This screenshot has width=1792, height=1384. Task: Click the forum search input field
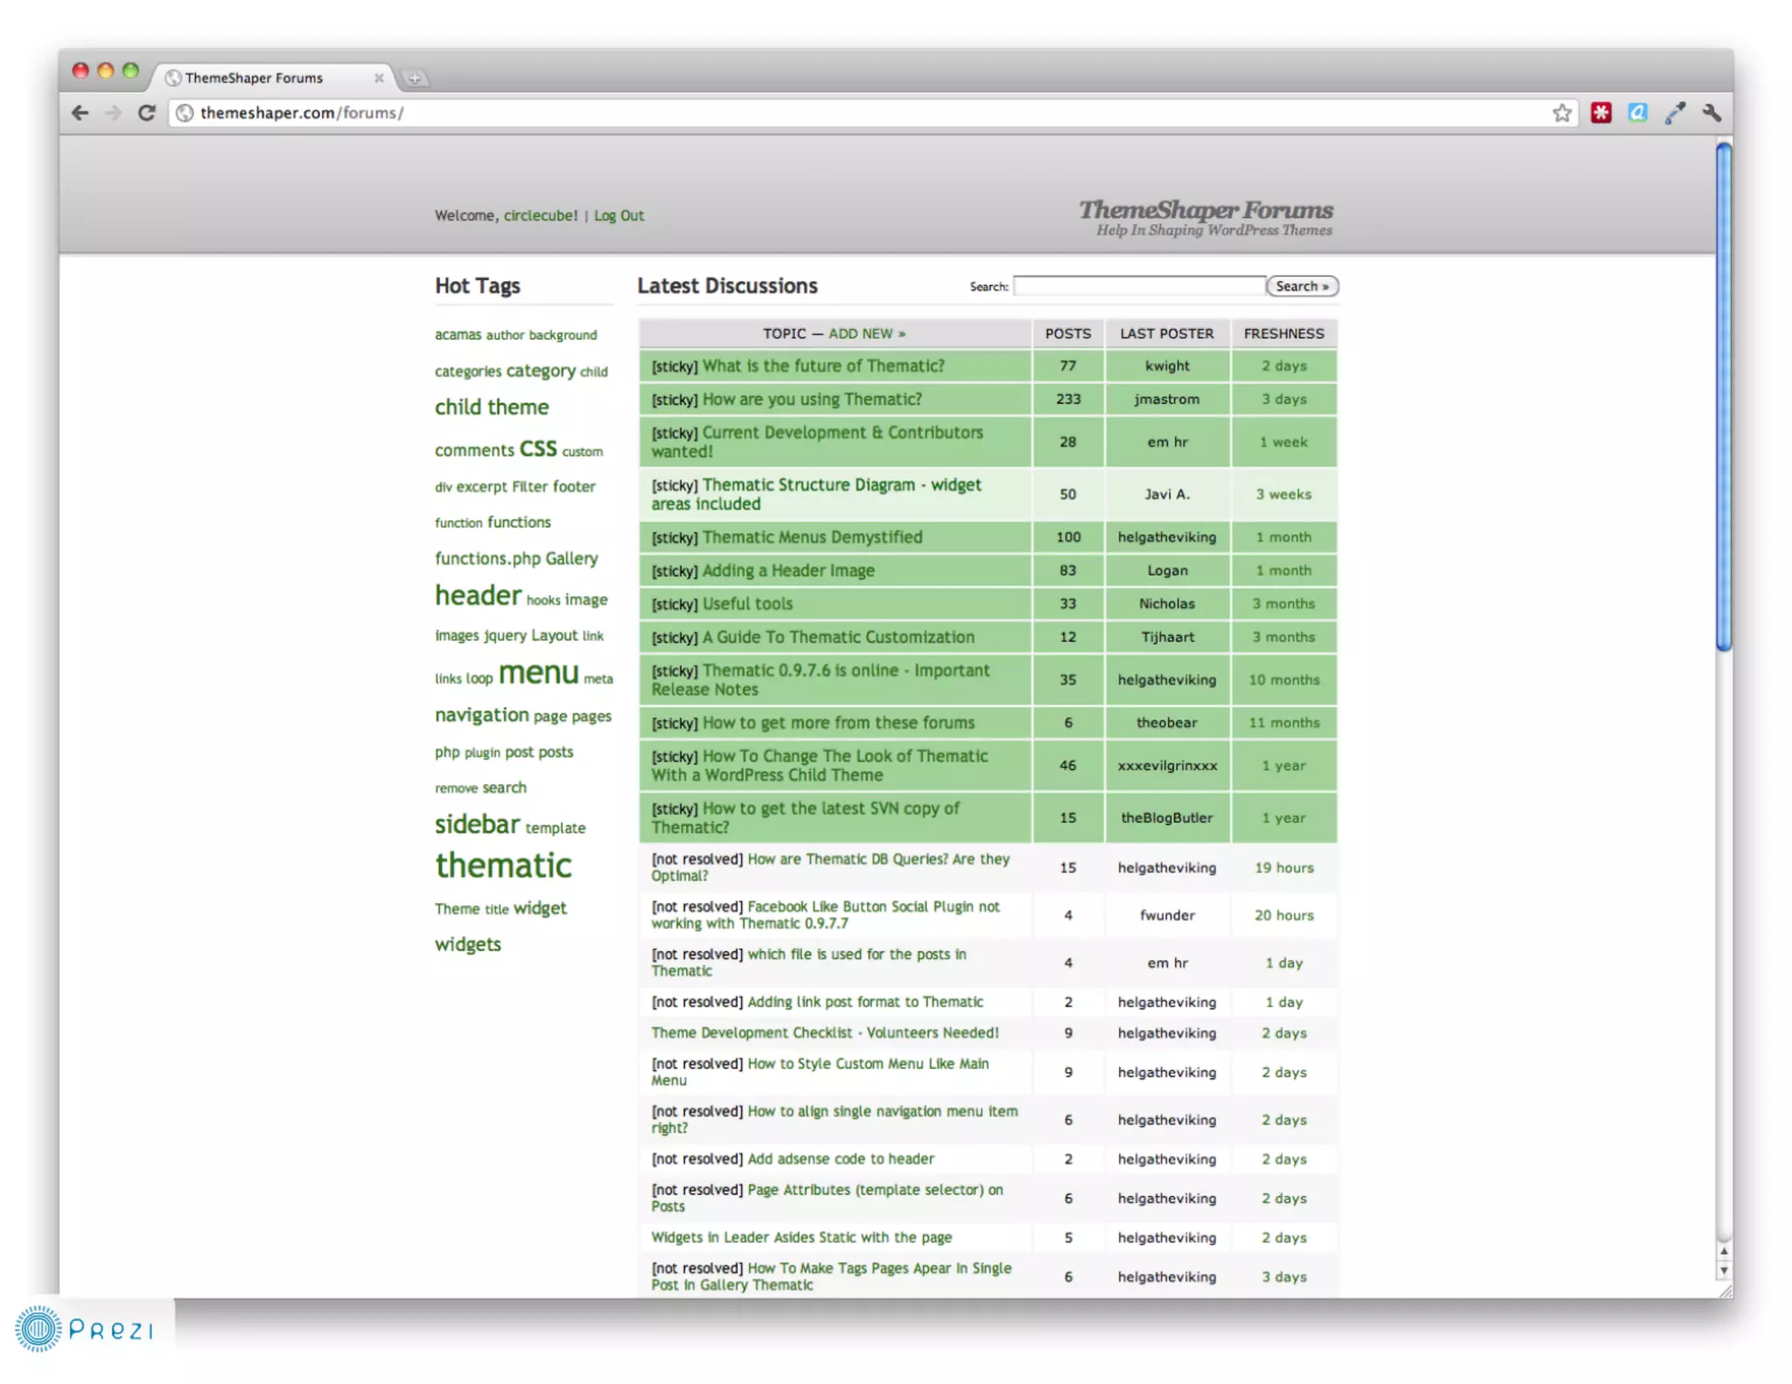coord(1139,286)
